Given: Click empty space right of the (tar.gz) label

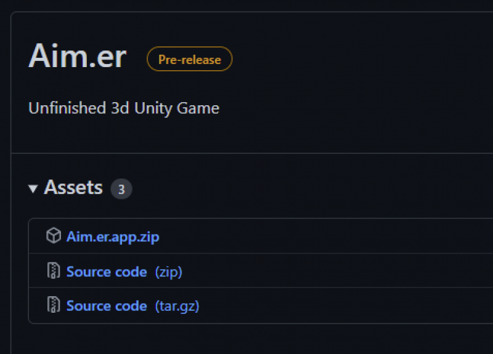Looking at the screenshot, I should tap(339, 305).
